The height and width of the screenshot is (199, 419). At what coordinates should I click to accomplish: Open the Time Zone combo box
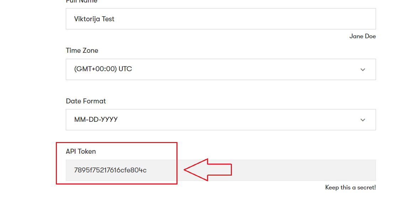pyautogui.click(x=221, y=69)
